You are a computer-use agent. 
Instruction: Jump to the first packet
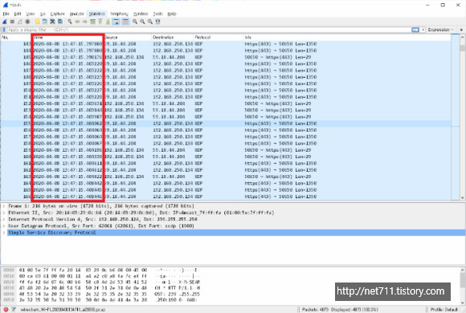pyautogui.click(x=100, y=22)
